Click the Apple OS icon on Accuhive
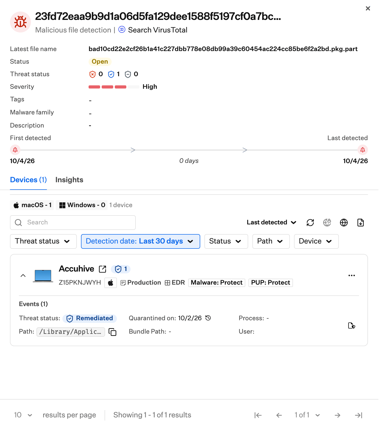This screenshot has height=431, width=380. click(111, 283)
